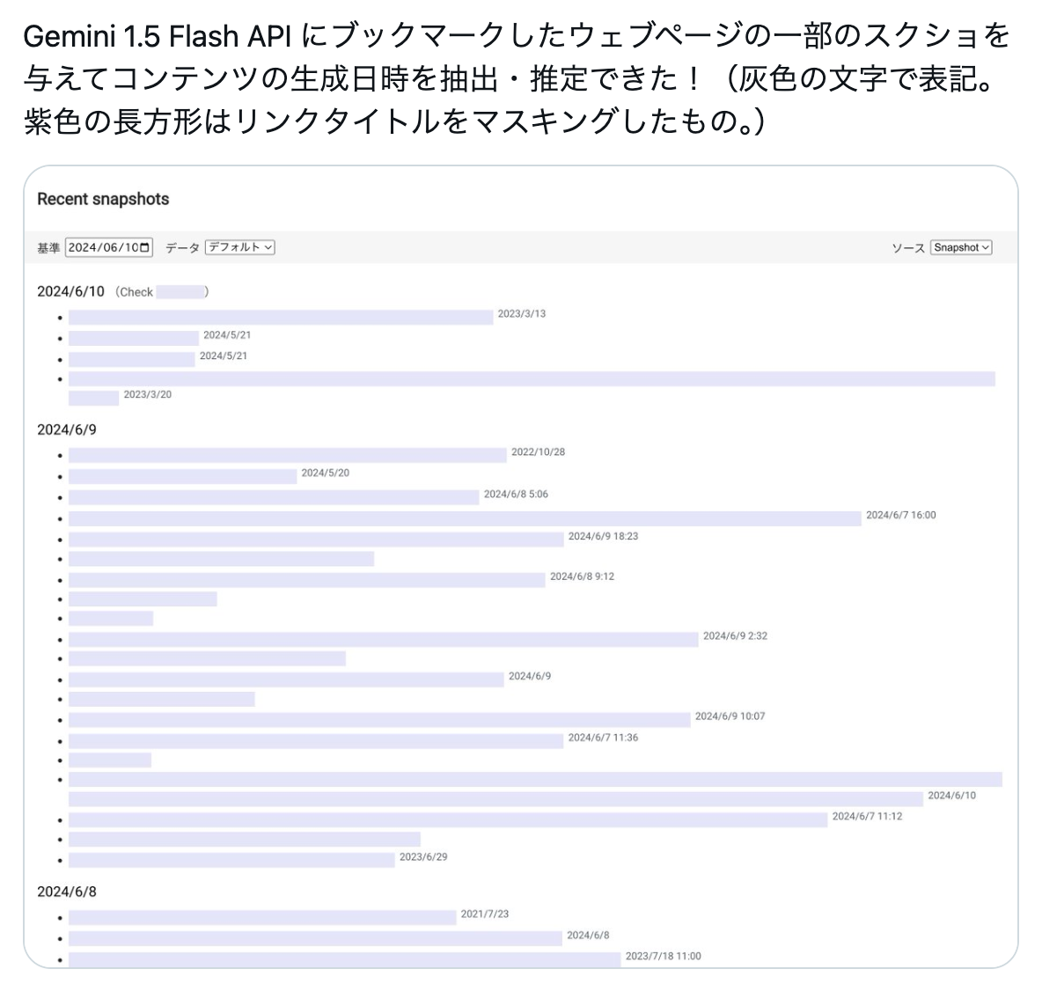This screenshot has width=1042, height=991.
Task: Open the masked link dated 2024/6/7 16:00
Action: tap(465, 518)
